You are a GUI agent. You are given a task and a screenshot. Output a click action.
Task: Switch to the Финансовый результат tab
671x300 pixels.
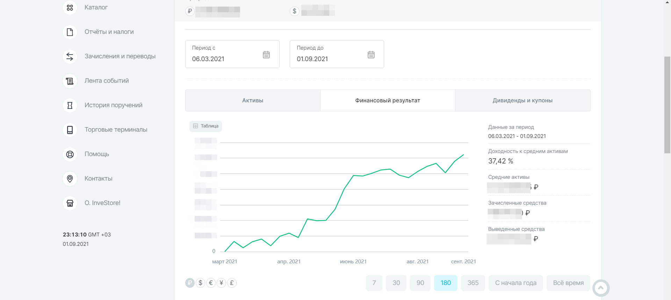click(388, 101)
